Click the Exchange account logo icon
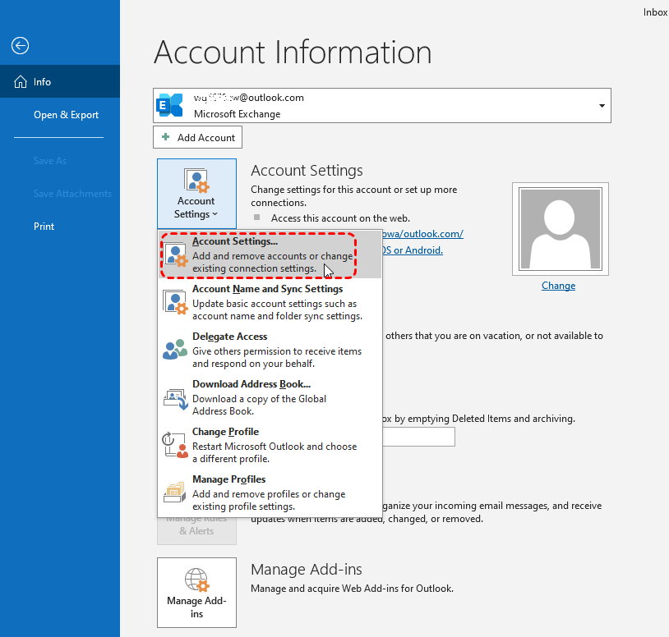This screenshot has height=637, width=669. pyautogui.click(x=171, y=105)
